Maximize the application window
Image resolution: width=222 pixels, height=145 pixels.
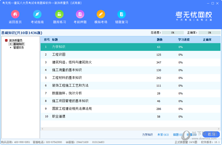coord(213,3)
